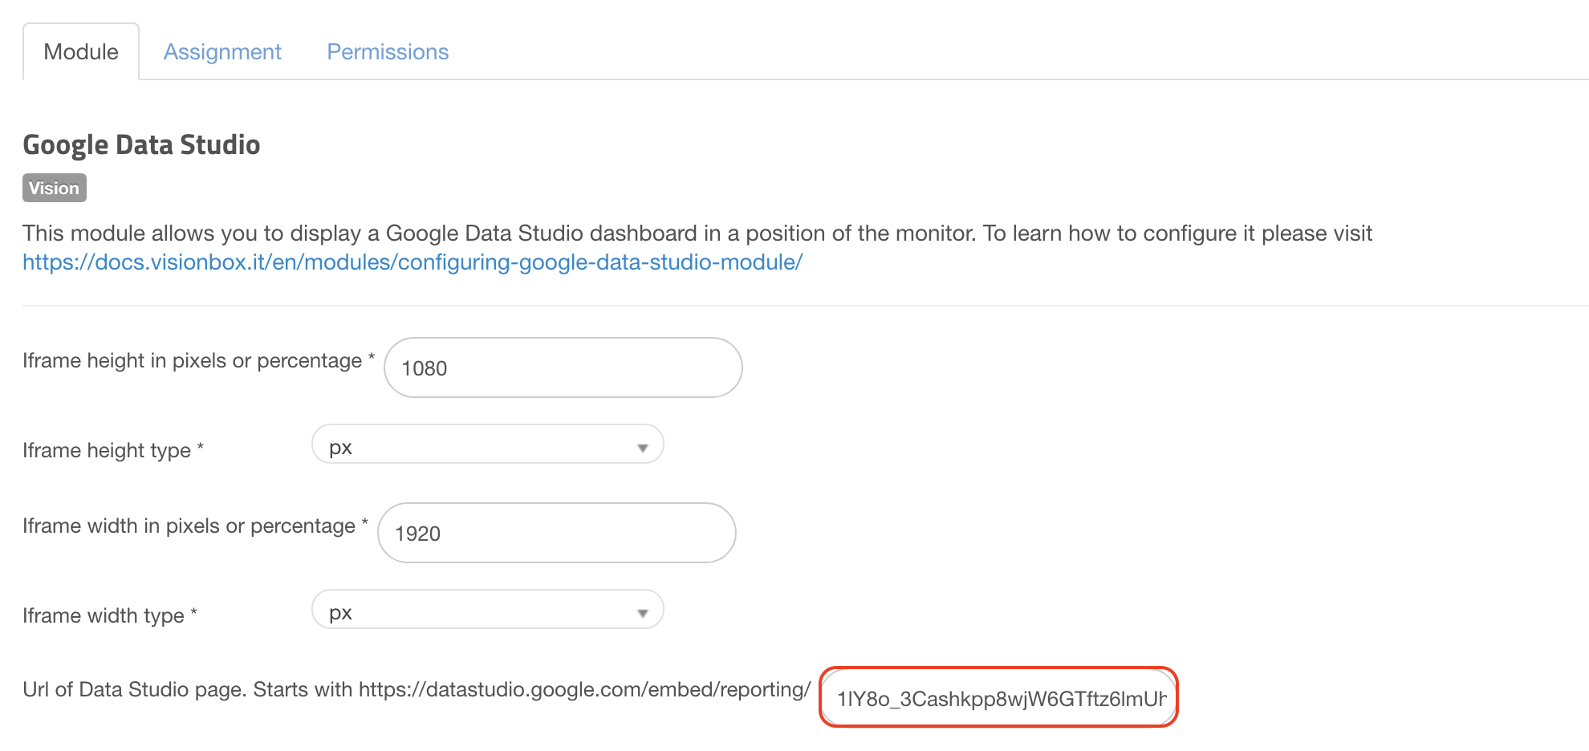Click the height type dropdown arrow
Viewport: 1589px width, 751px height.
(x=641, y=446)
